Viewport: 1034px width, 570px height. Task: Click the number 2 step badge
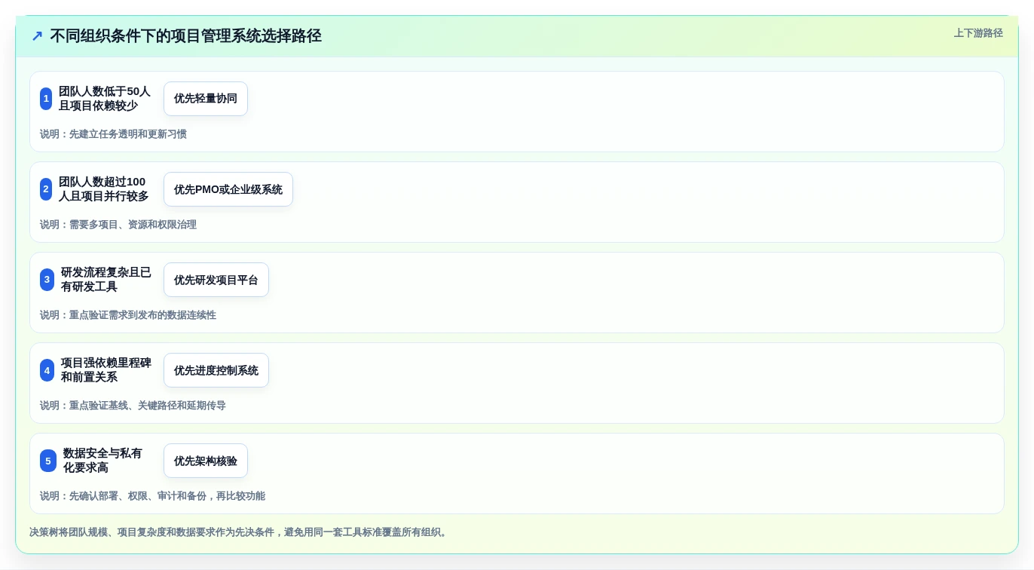click(46, 189)
